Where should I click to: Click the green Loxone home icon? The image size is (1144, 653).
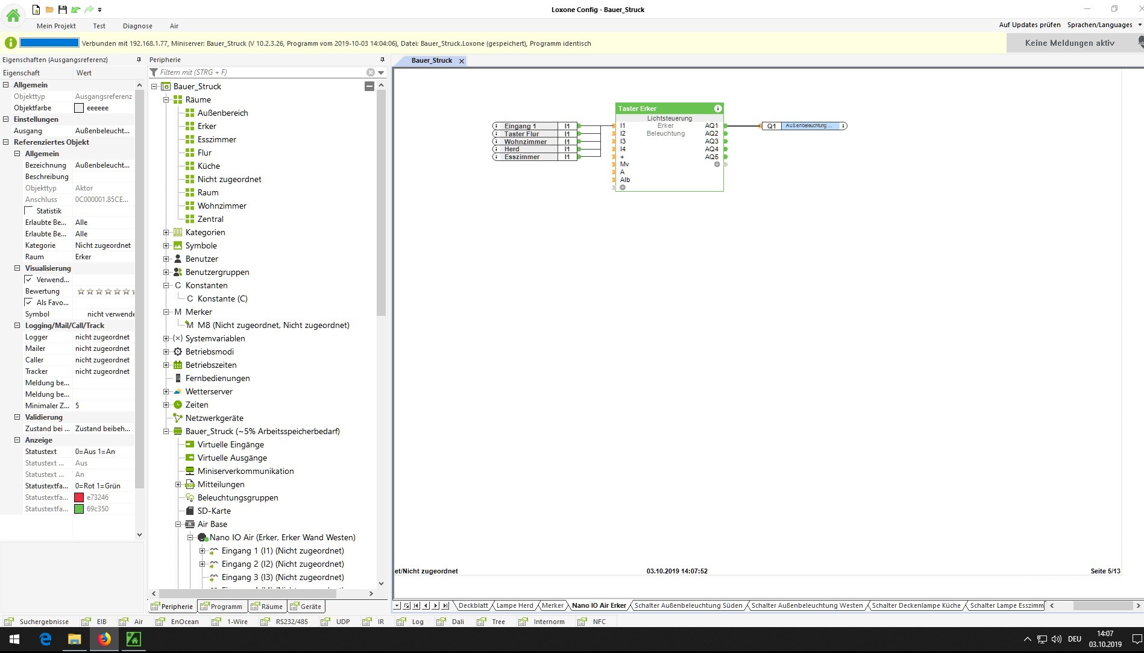[x=13, y=15]
